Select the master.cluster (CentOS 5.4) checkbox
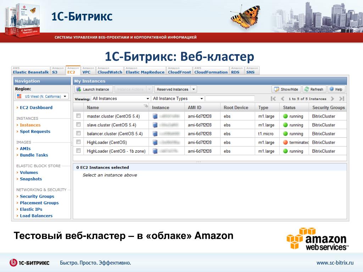The height and width of the screenshot is (272, 363). (78, 116)
